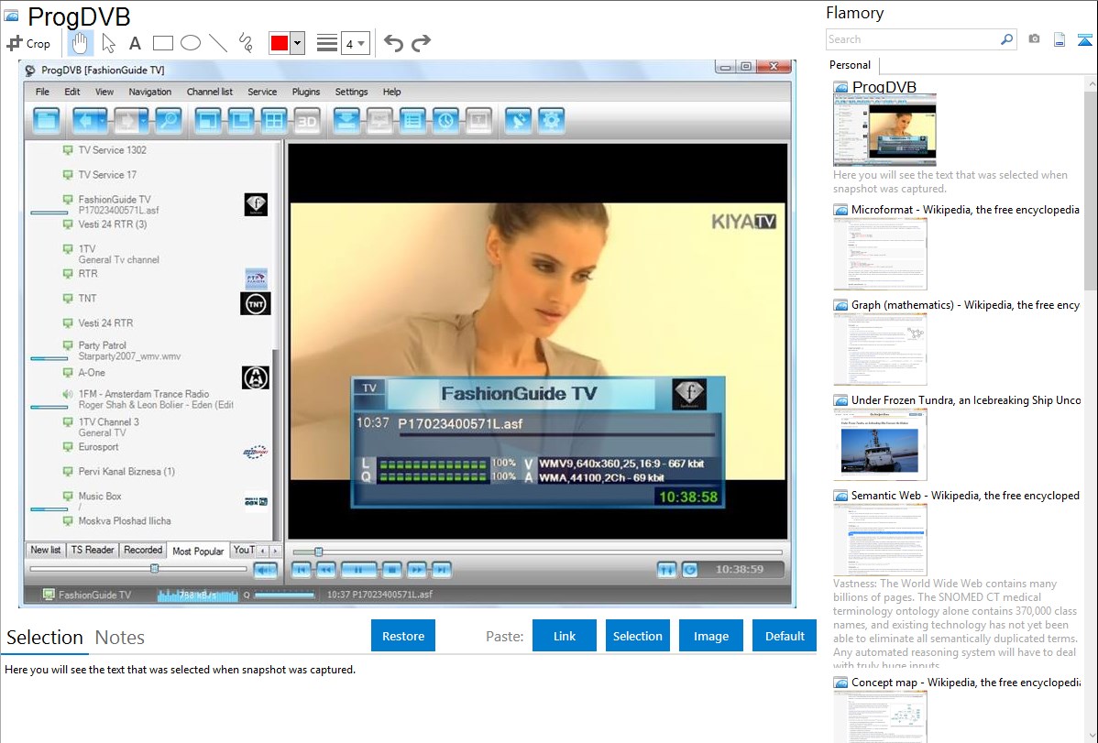Open the gear settings icon in ProgDVB toolbar
Image resolution: width=1098 pixels, height=743 pixels.
[551, 120]
